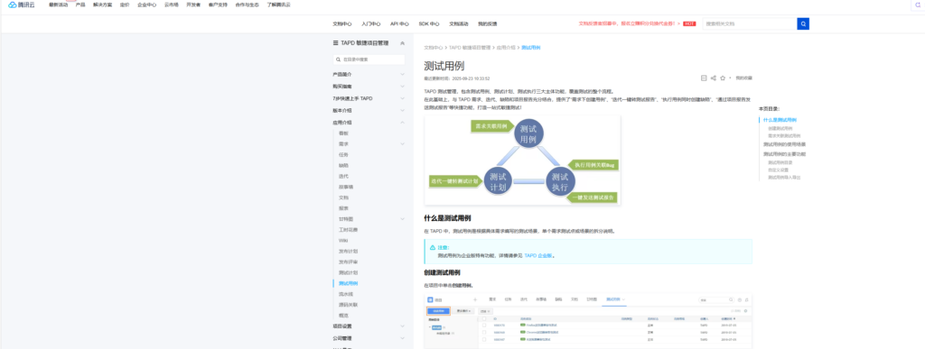Click 我的收藏 link
The width and height of the screenshot is (925, 349).
pos(744,78)
